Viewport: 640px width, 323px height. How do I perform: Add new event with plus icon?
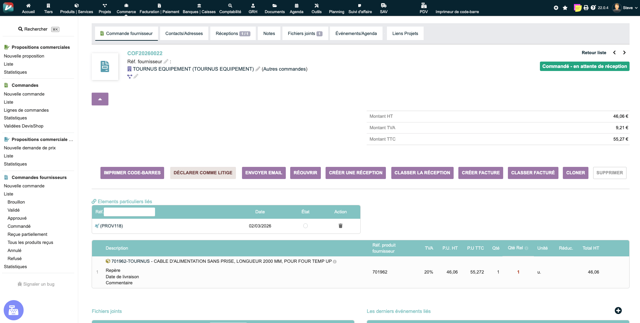coord(618,311)
